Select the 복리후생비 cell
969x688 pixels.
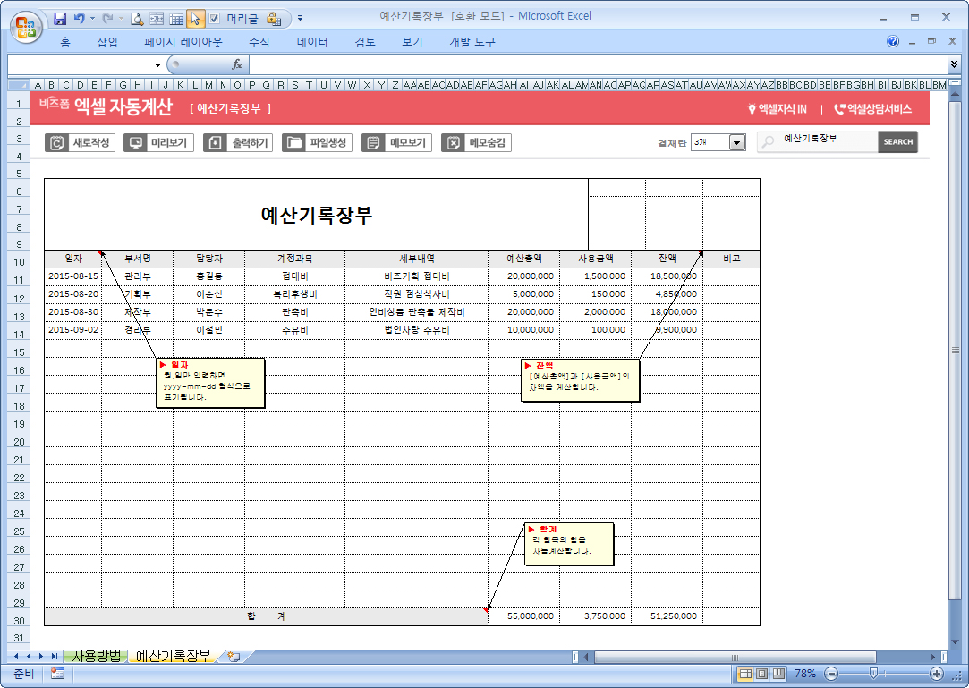[294, 294]
